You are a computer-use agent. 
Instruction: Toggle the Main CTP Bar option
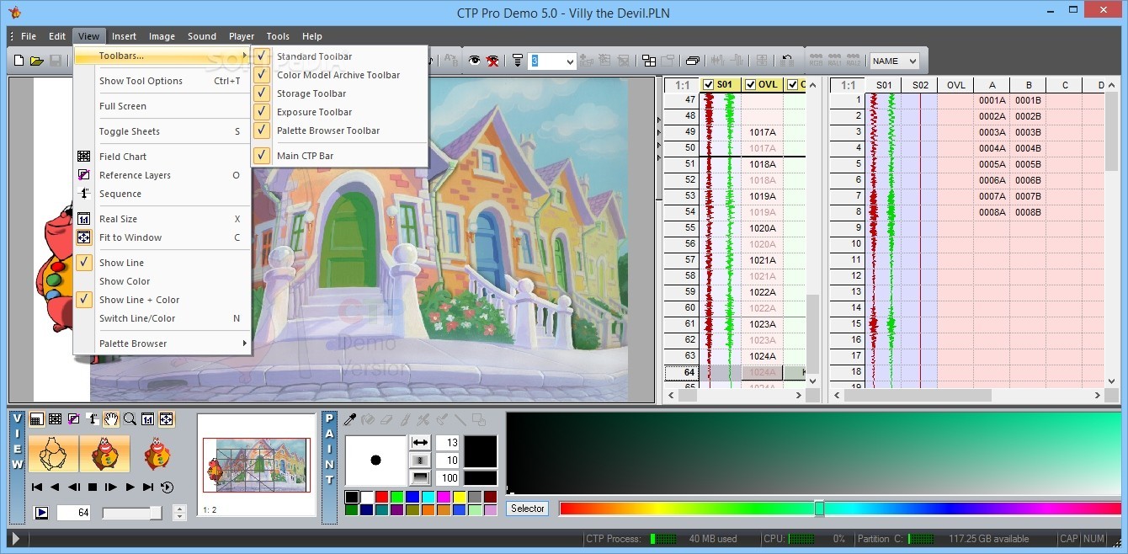click(305, 156)
